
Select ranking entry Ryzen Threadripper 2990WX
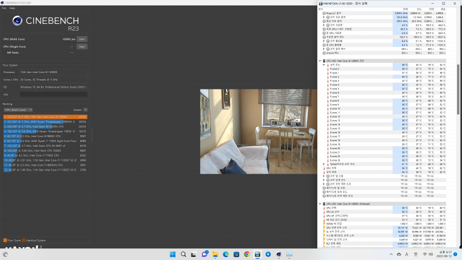(46, 122)
